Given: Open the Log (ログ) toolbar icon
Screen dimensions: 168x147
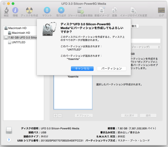Looking at the screenshot, I should (161, 10).
